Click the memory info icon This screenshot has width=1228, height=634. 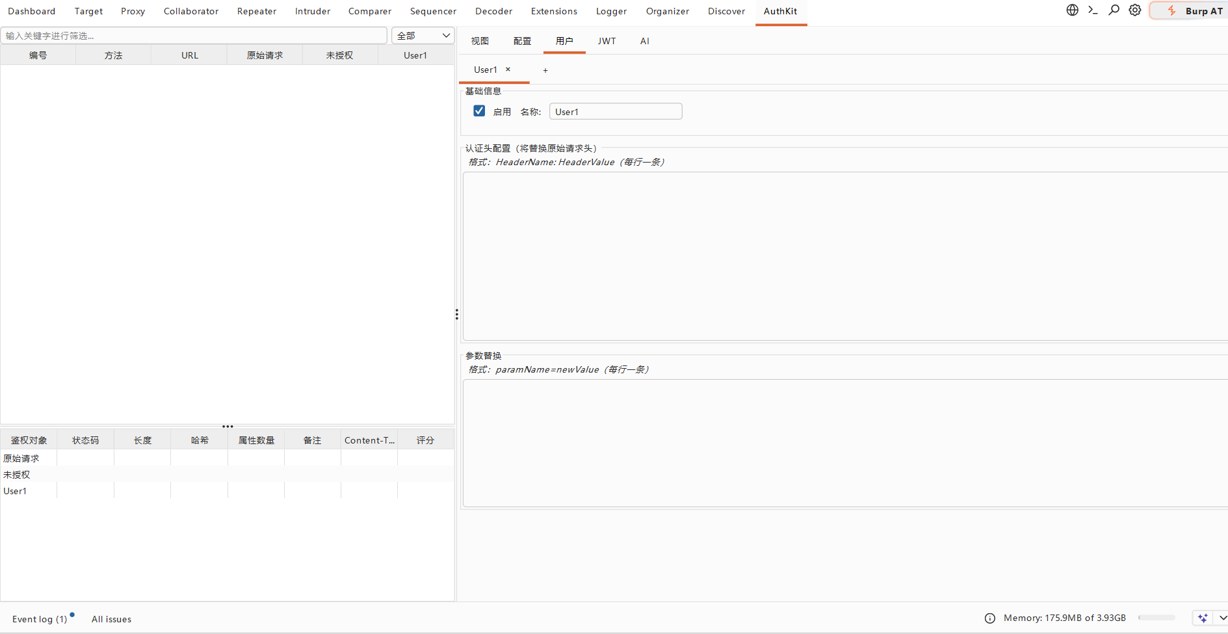click(x=989, y=618)
